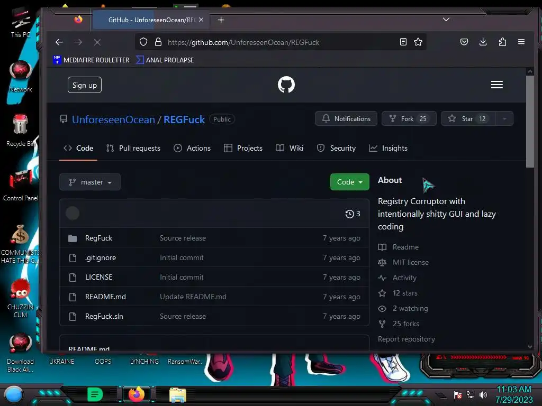This screenshot has height=406, width=542.
Task: Click the scrollbar down arrow
Action: pyautogui.click(x=530, y=347)
